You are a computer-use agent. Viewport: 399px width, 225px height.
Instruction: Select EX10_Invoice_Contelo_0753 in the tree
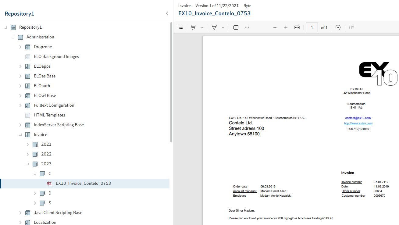[83, 183]
